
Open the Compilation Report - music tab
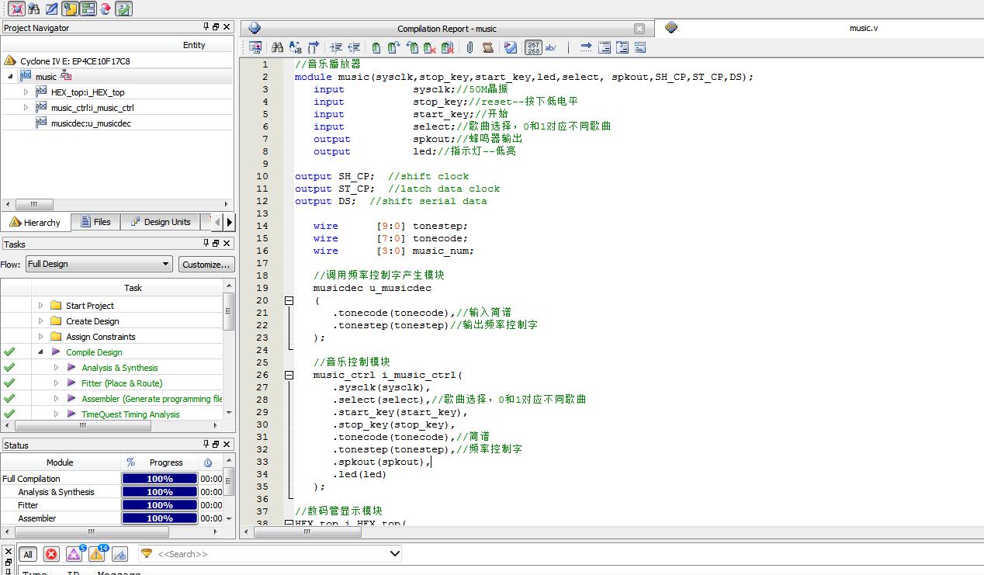point(446,29)
